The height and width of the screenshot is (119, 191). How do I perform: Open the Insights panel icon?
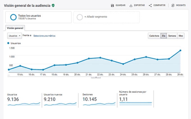[173, 5]
